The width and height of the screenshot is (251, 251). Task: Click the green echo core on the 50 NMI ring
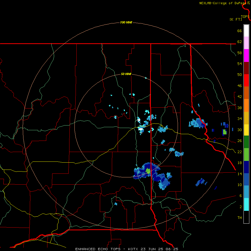pyautogui.click(x=148, y=171)
